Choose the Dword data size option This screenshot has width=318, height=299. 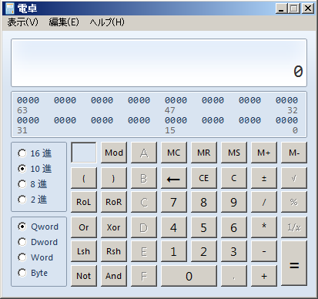(x=38, y=242)
